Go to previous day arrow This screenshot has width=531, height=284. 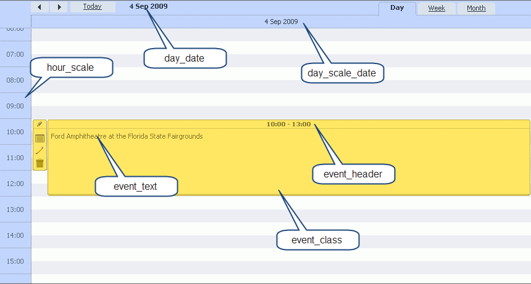[40, 7]
